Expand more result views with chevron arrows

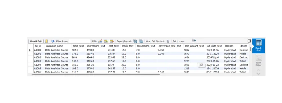(x=258, y=72)
